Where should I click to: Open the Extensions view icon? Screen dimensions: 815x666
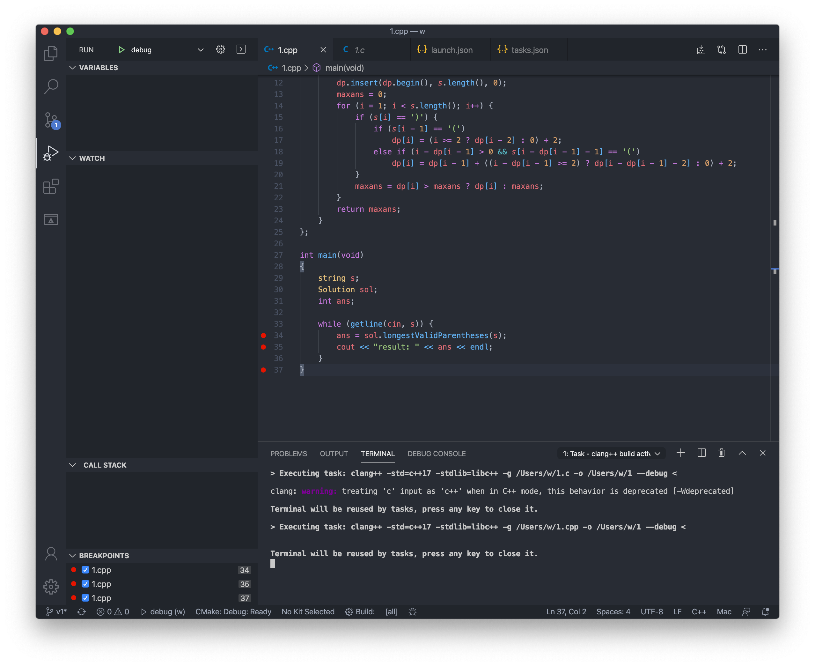pyautogui.click(x=51, y=187)
